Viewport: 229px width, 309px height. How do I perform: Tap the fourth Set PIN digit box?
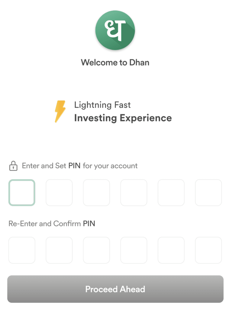pos(134,193)
